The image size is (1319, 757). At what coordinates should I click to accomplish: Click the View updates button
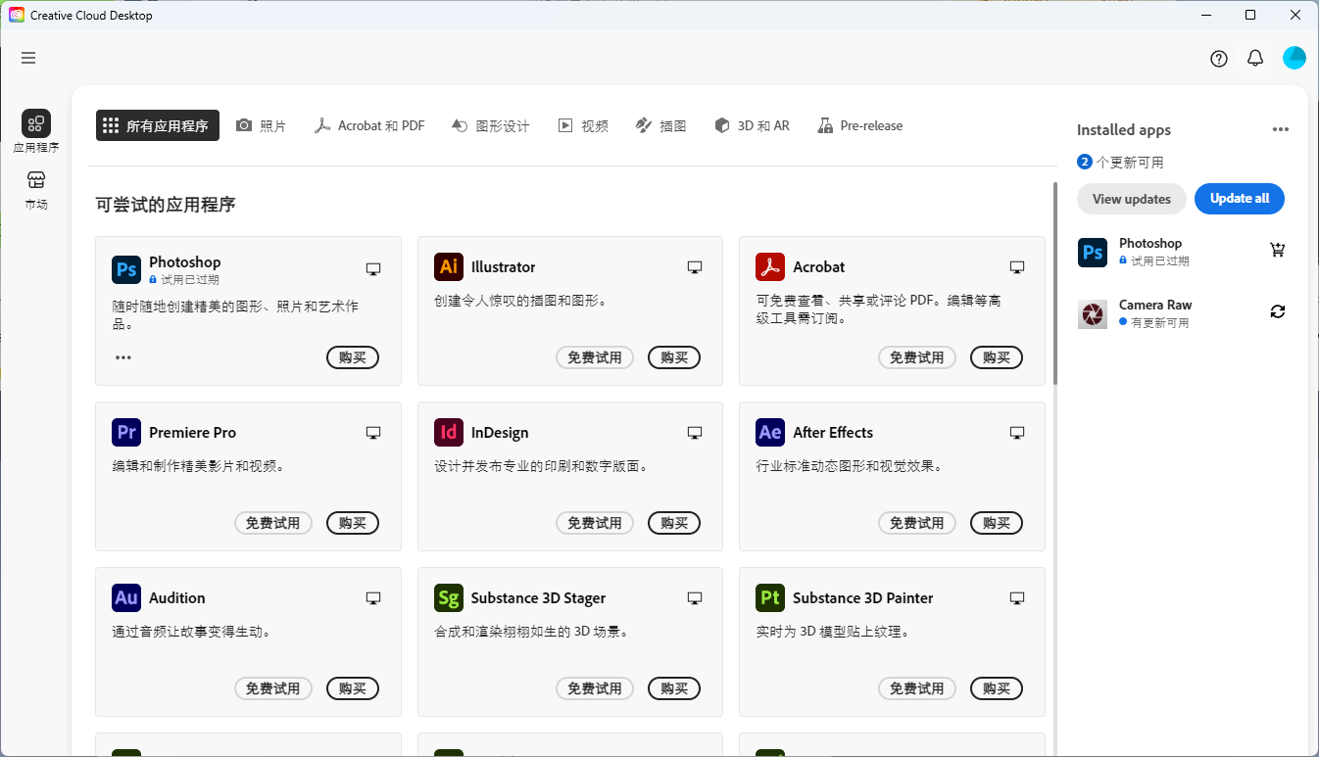tap(1132, 199)
